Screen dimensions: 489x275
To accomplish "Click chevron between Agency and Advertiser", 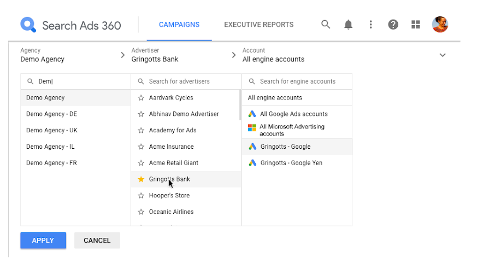I will coord(122,55).
